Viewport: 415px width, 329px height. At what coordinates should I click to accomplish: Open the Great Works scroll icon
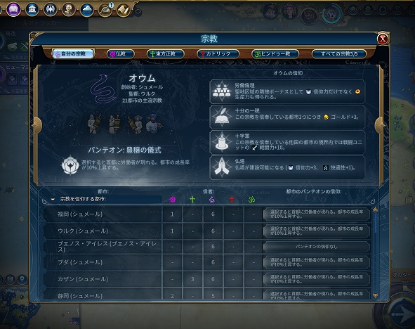click(x=124, y=10)
